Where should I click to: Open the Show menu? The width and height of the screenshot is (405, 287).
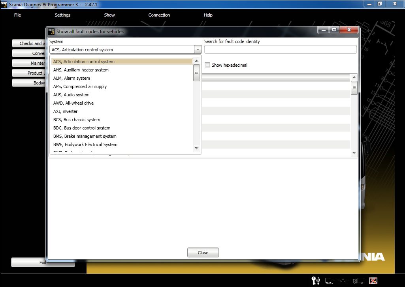point(109,15)
